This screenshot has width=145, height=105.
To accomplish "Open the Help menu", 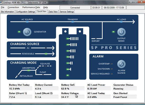I will click(x=46, y=7).
